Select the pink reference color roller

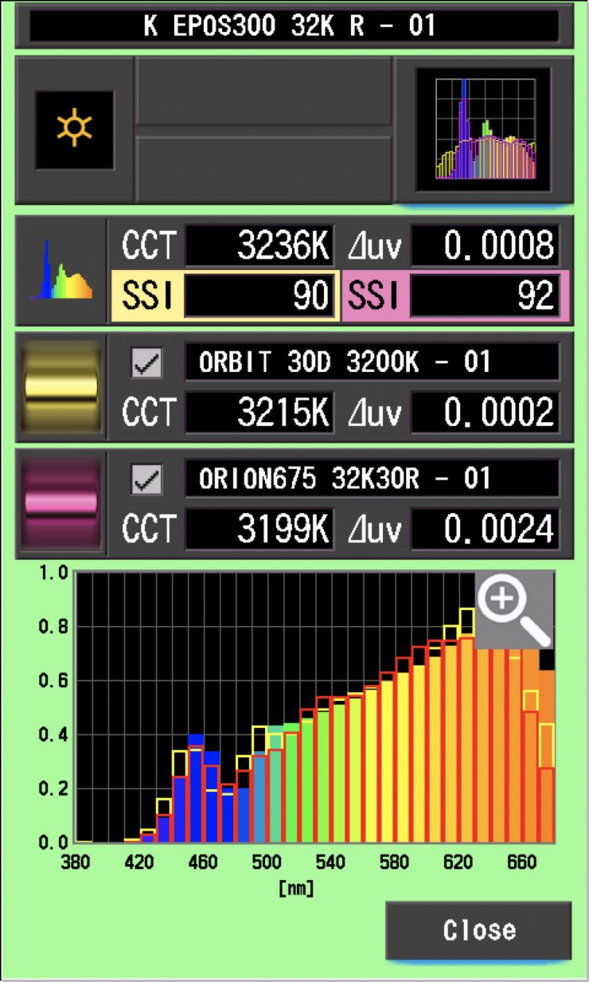61,503
